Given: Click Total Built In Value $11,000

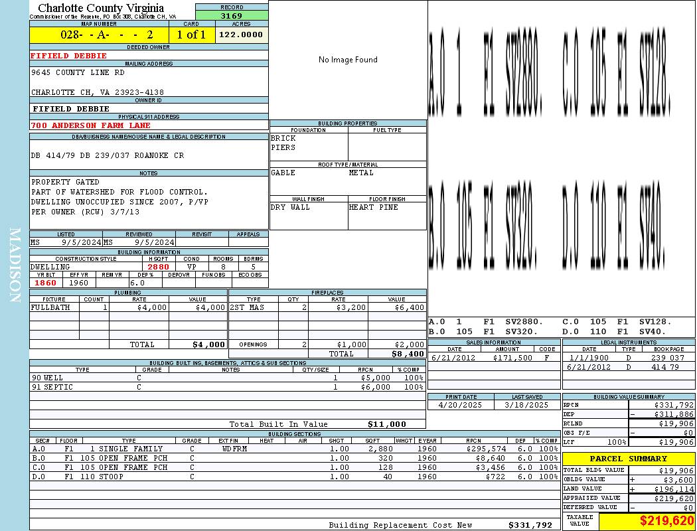Looking at the screenshot, I should pyautogui.click(x=387, y=425).
